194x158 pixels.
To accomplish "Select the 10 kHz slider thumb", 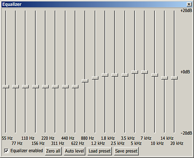I will (x=155, y=75).
